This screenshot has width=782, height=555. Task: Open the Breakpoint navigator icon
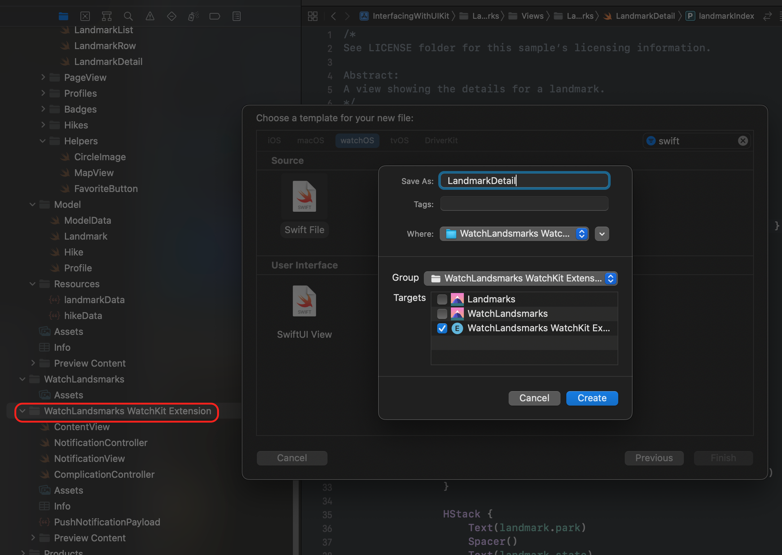click(x=215, y=16)
